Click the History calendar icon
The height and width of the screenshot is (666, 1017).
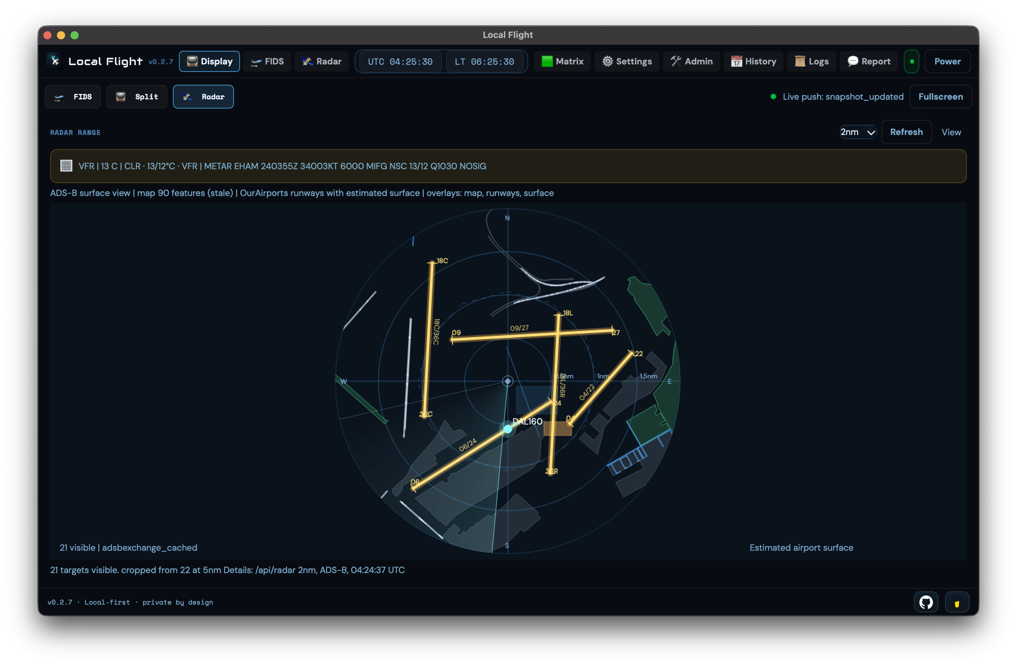(x=736, y=62)
